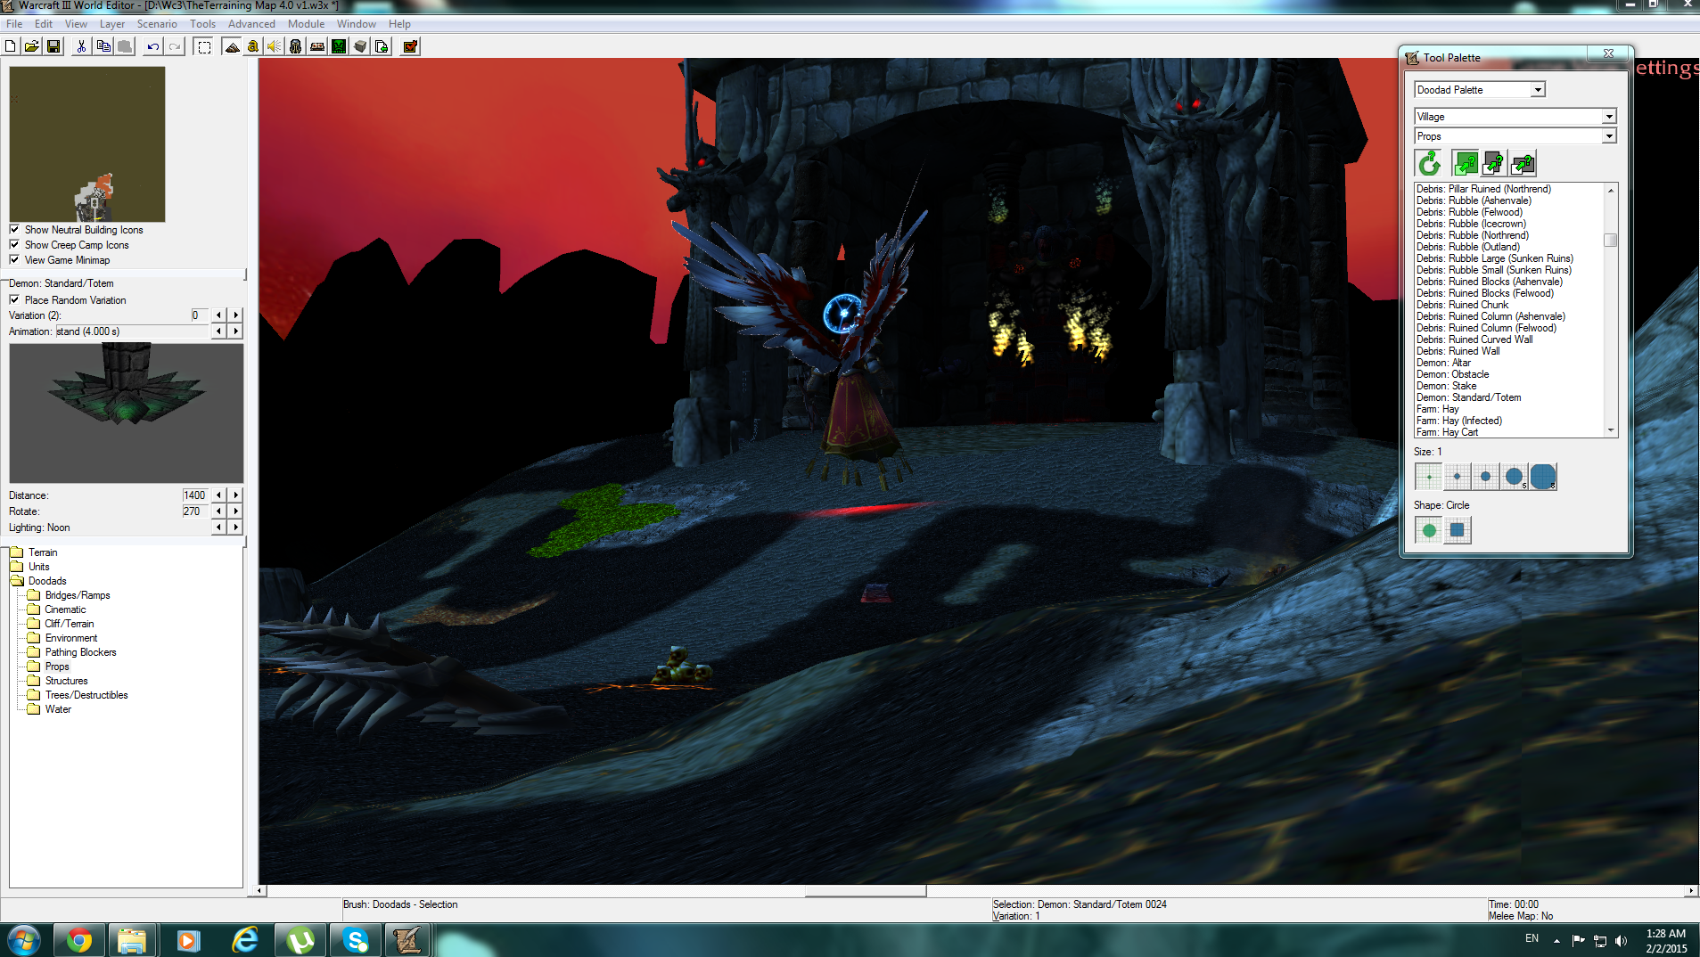Choose the smallest brush size 1
Screen dimensions: 1700x957
click(x=1428, y=477)
